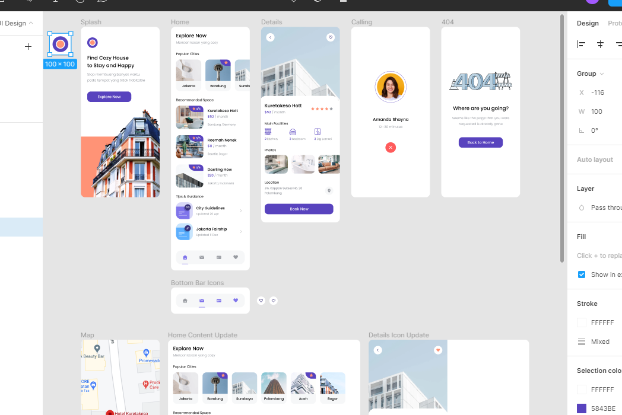Click the "Splash" frame label

point(91,22)
